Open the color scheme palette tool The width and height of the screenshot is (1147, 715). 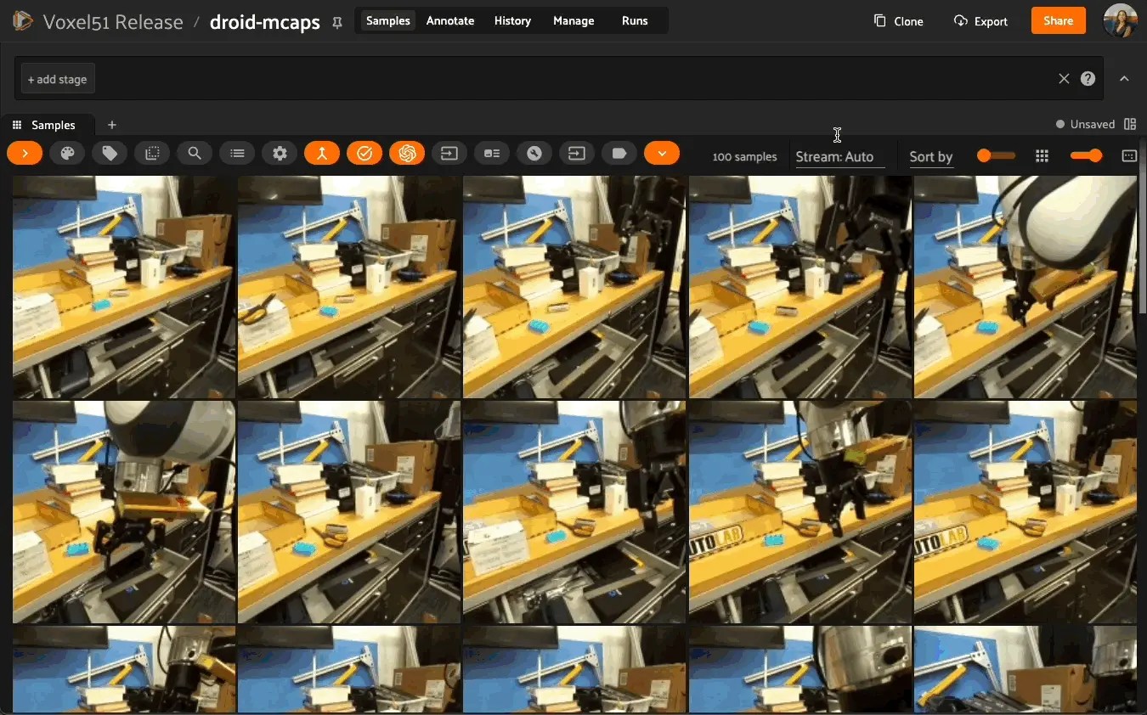click(x=67, y=154)
